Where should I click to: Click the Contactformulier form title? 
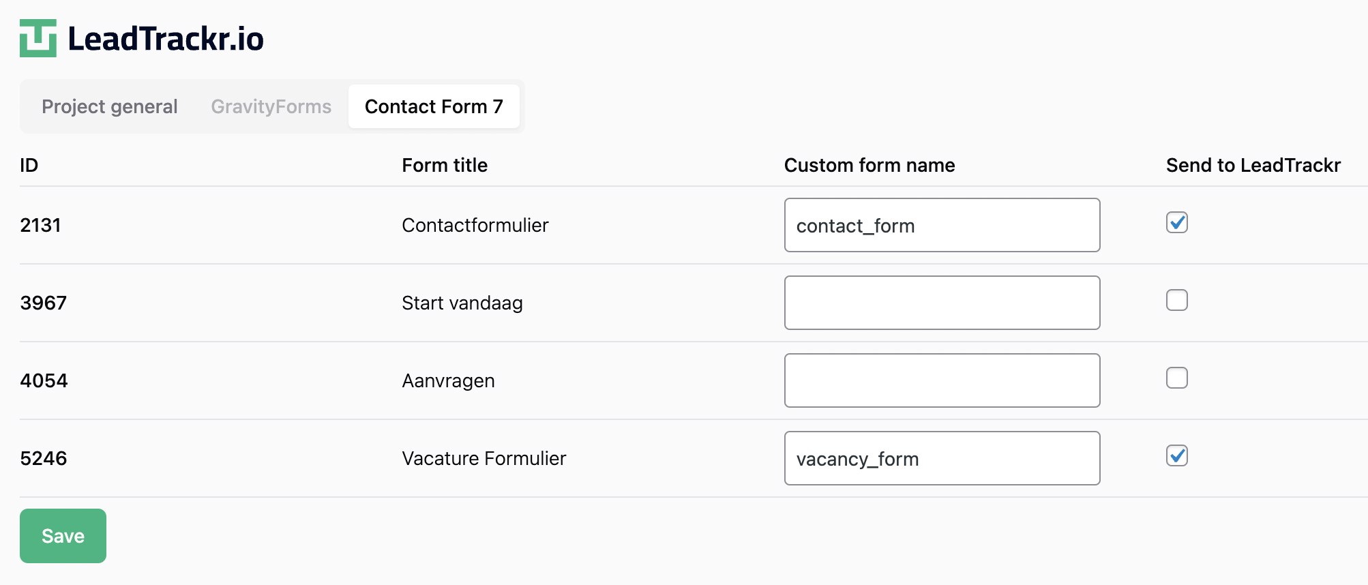point(475,225)
